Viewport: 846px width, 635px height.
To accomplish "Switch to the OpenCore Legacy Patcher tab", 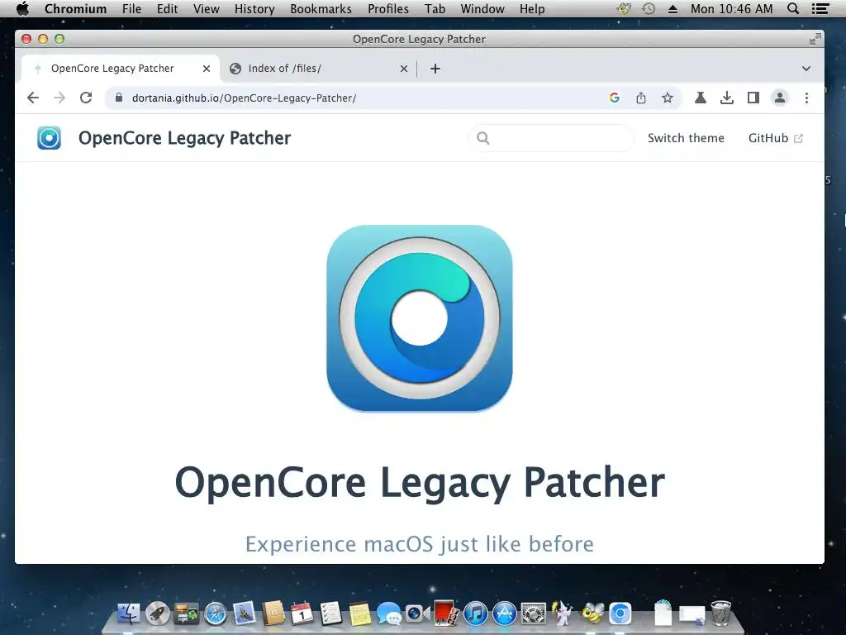I will (112, 69).
